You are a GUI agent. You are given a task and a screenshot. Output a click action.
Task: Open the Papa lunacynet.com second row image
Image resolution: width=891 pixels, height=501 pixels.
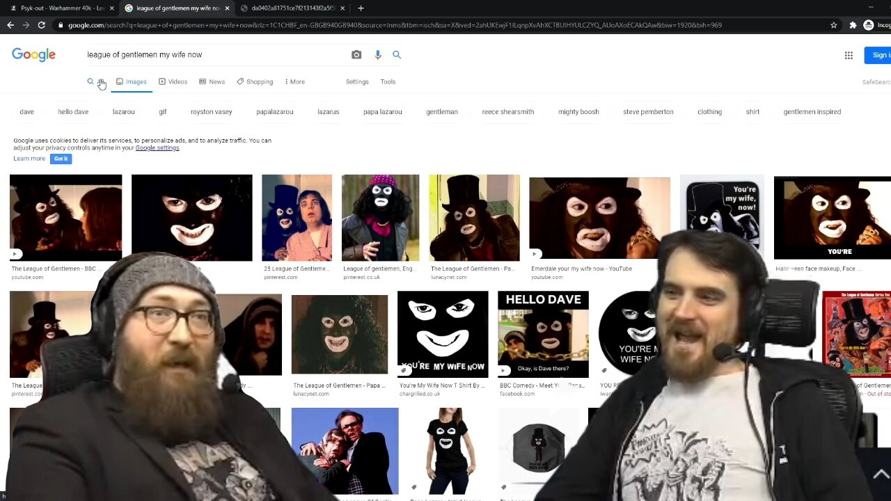(x=340, y=335)
